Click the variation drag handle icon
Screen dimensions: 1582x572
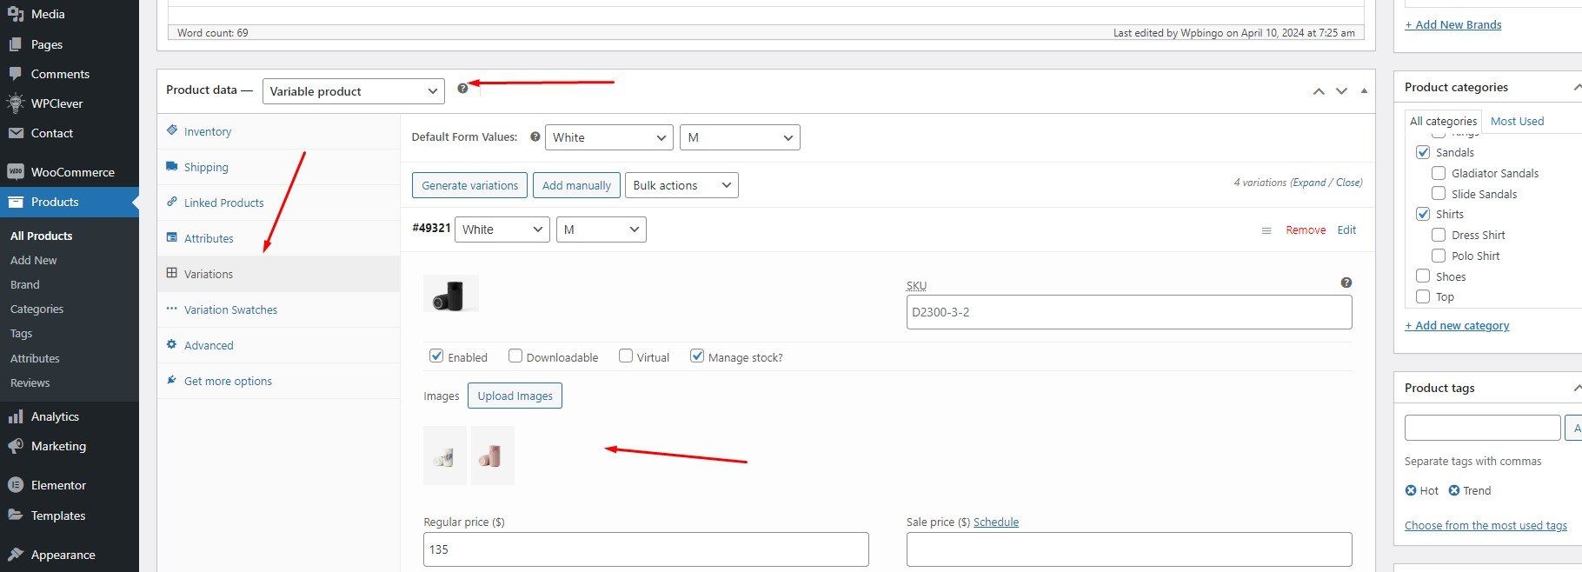click(x=1266, y=230)
